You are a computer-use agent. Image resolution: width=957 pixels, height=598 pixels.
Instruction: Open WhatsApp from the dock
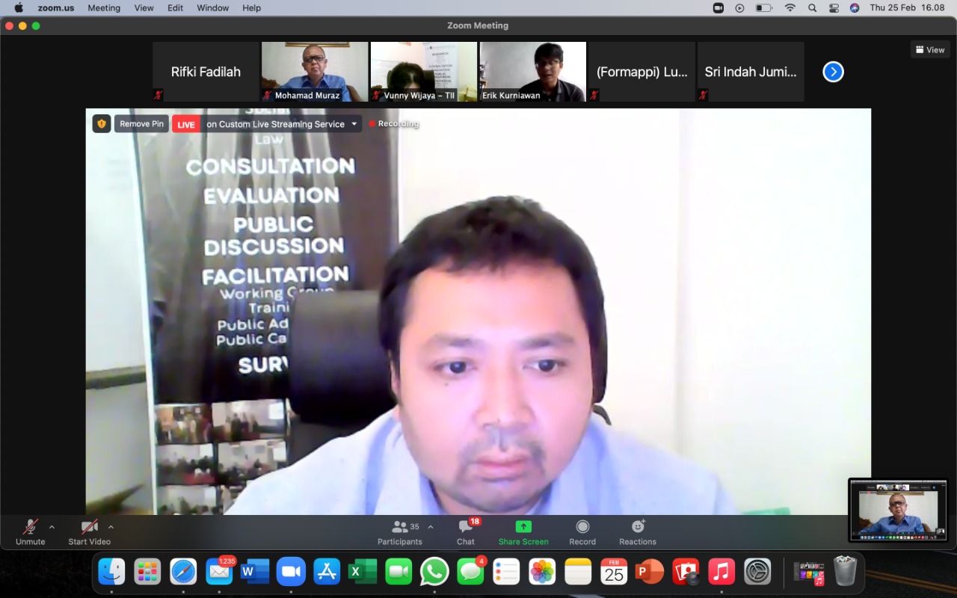point(434,572)
